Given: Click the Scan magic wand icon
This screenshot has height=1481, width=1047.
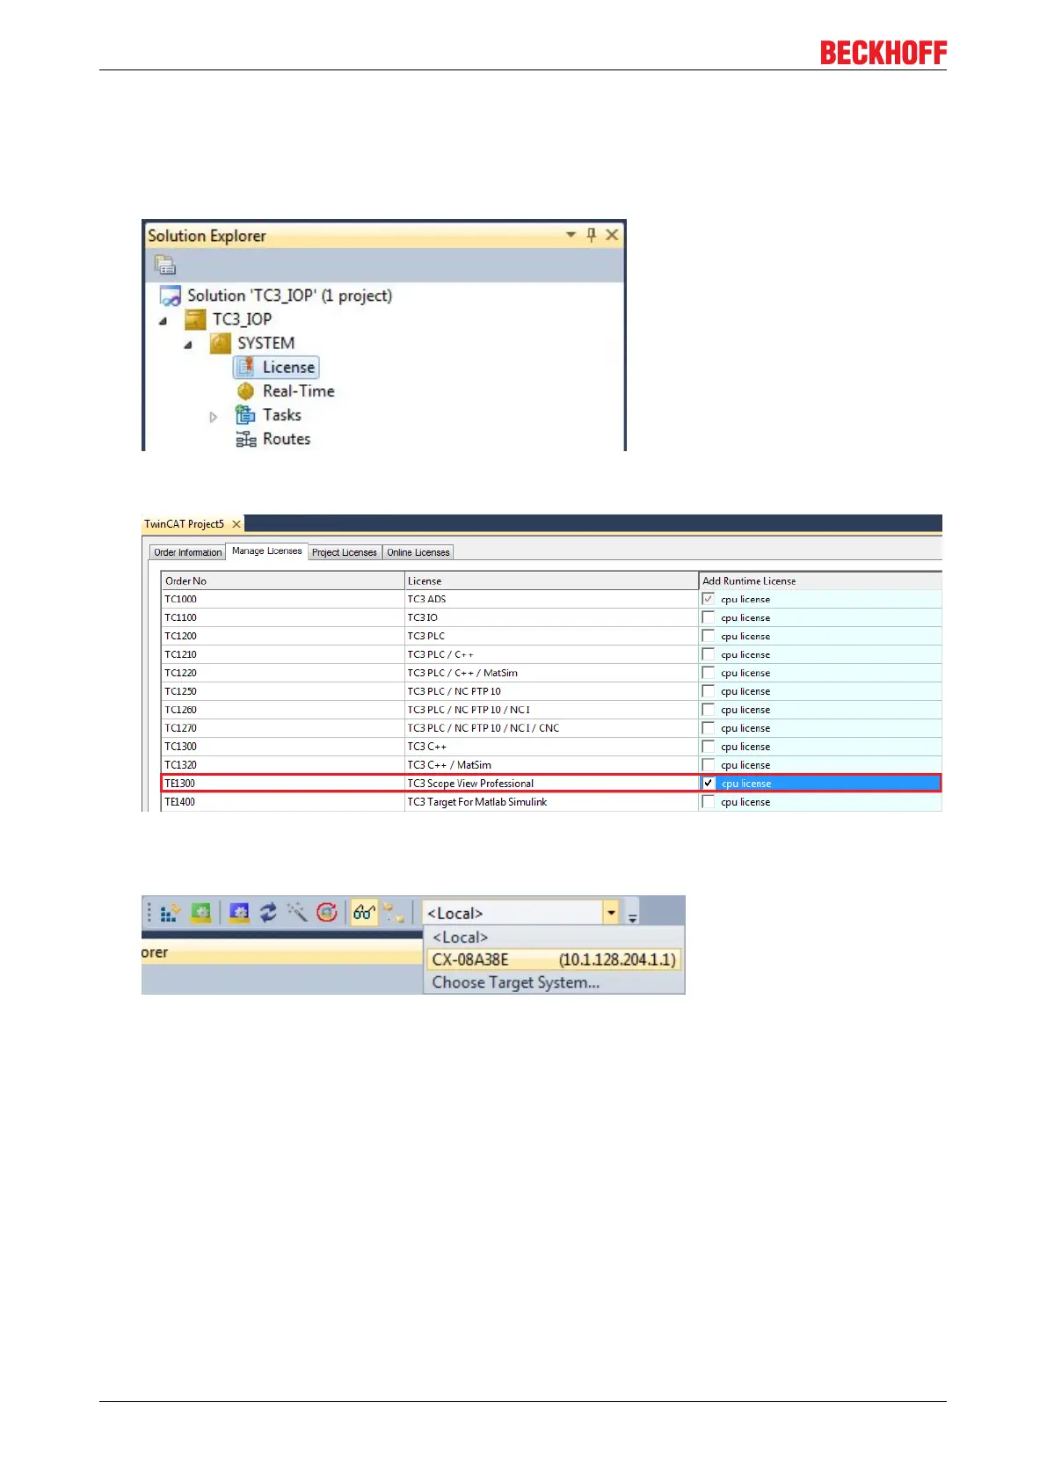Looking at the screenshot, I should tap(297, 913).
